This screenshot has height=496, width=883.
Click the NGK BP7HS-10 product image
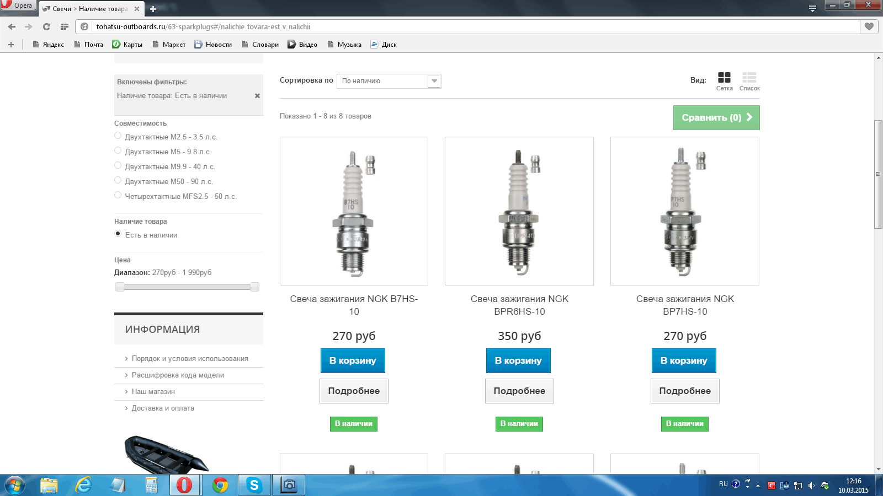point(685,211)
